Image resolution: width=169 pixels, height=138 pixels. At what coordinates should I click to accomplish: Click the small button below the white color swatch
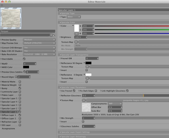pos(76,34)
